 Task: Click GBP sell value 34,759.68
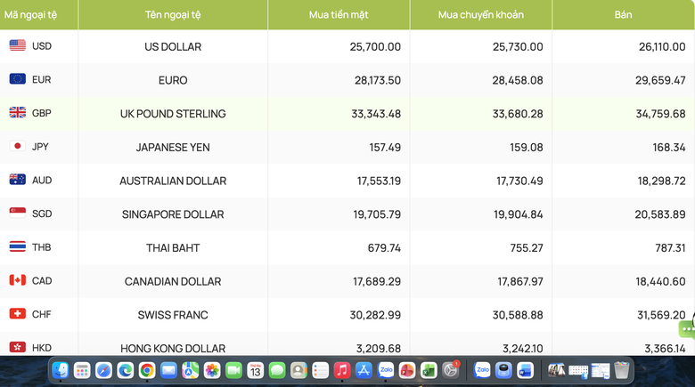(660, 114)
